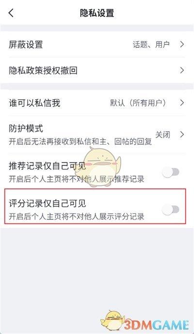This screenshot has width=194, height=334.
Task: Click the 话题、用户 value text
Action: tap(151, 44)
